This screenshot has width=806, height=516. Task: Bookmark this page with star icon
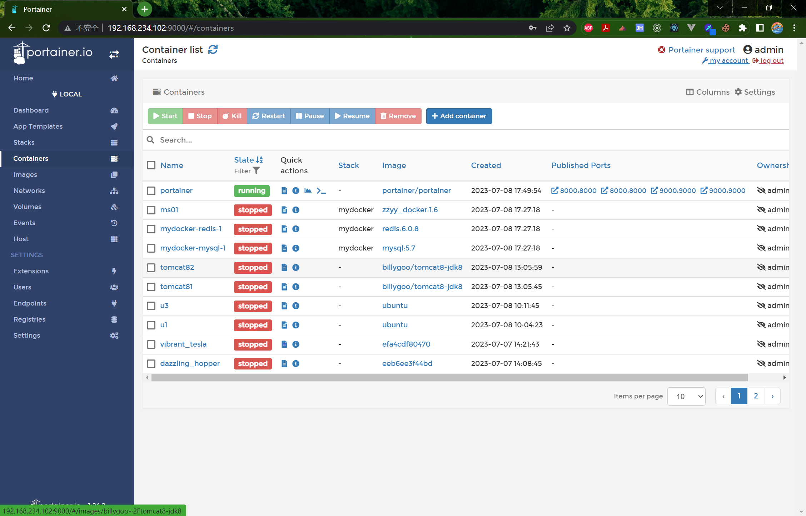click(x=567, y=28)
